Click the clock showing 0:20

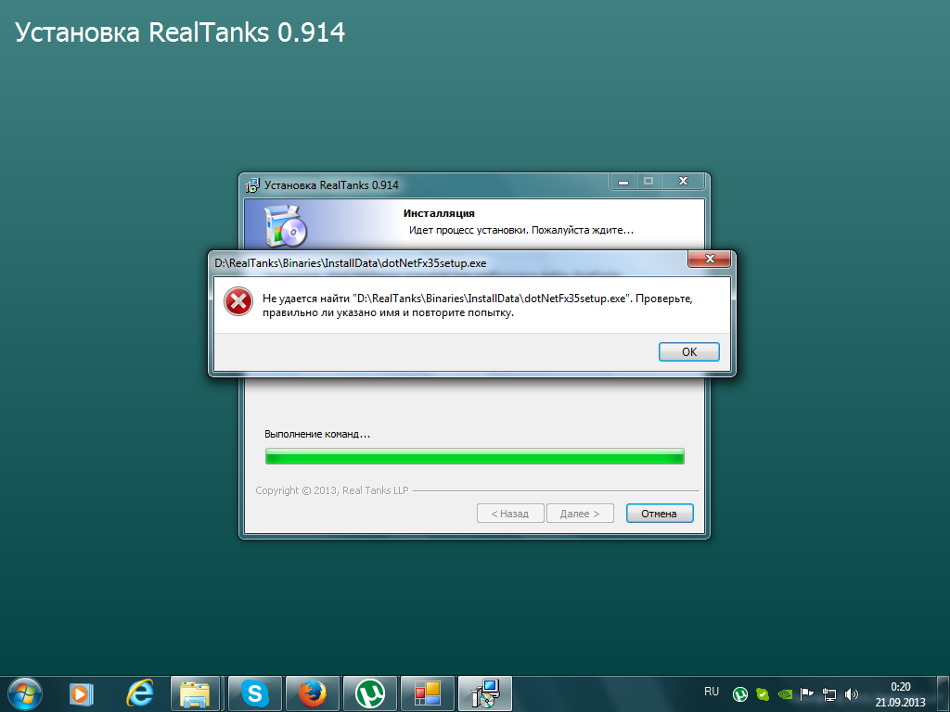click(x=900, y=687)
